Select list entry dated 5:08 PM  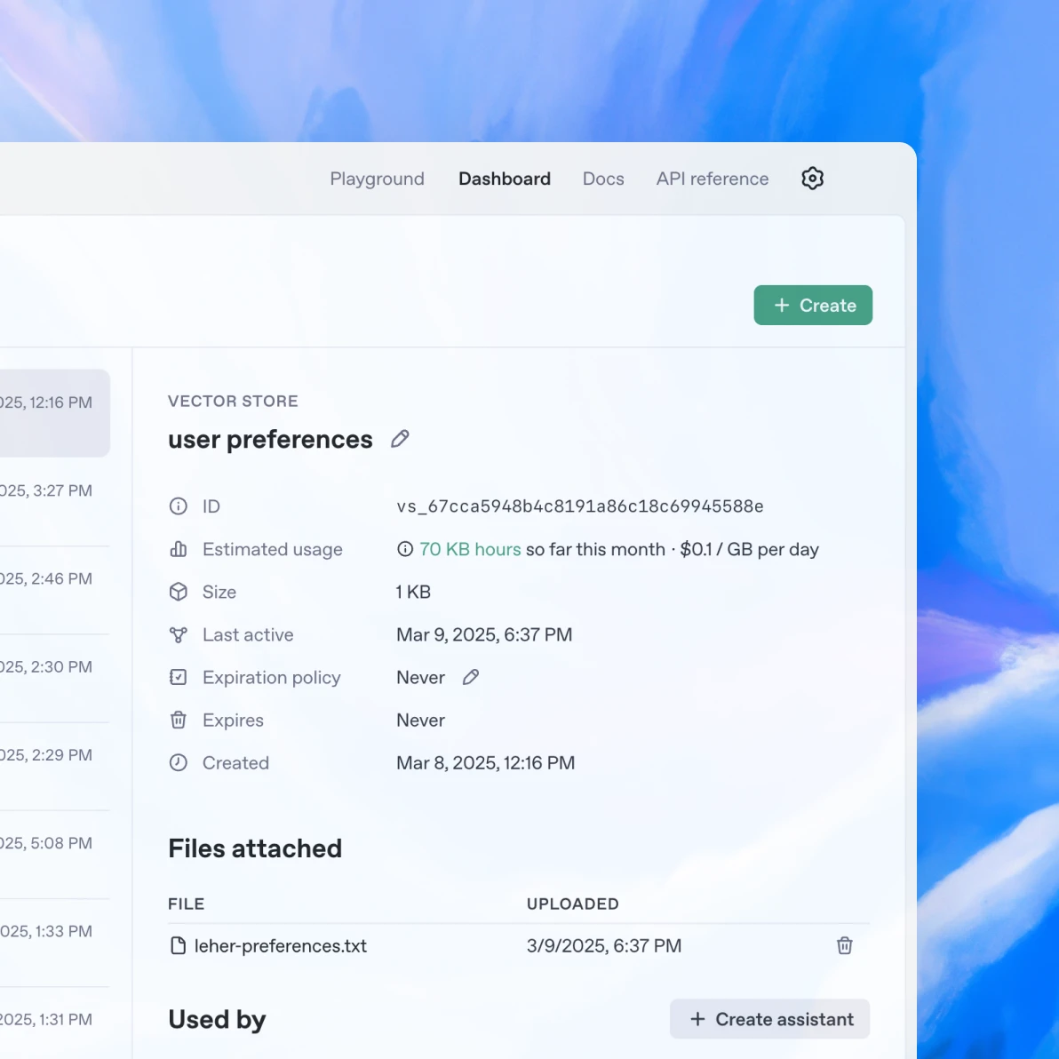(55, 855)
